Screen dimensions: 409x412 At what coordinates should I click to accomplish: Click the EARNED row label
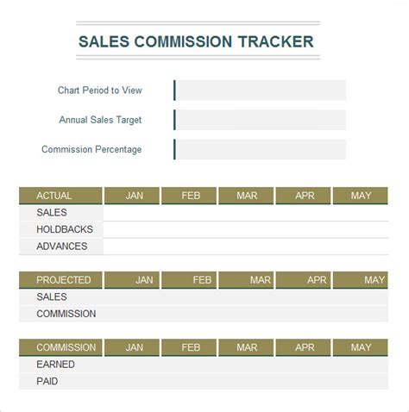(x=55, y=365)
